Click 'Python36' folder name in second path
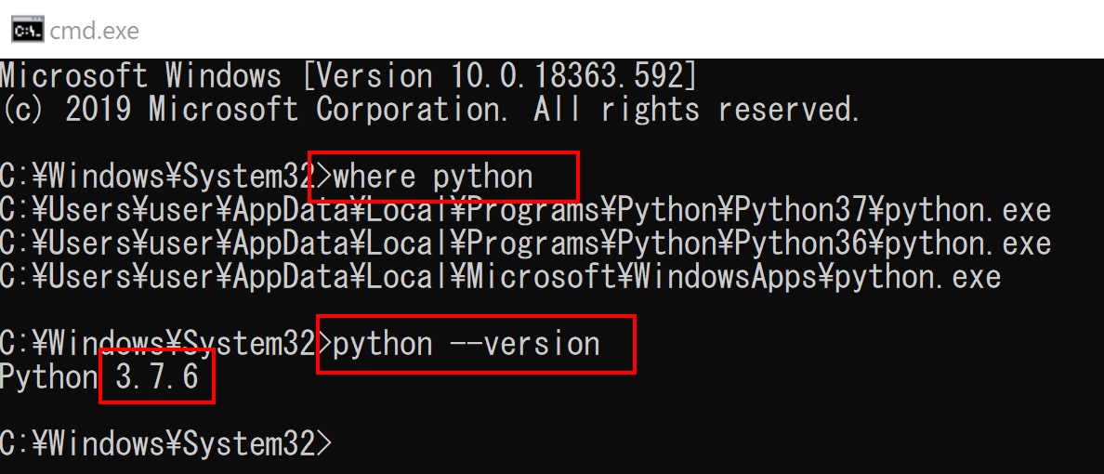Image resolution: width=1104 pixels, height=474 pixels. click(x=800, y=243)
